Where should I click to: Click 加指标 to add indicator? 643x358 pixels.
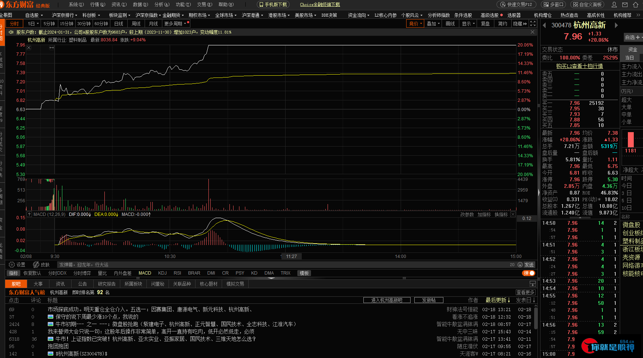[x=484, y=214]
